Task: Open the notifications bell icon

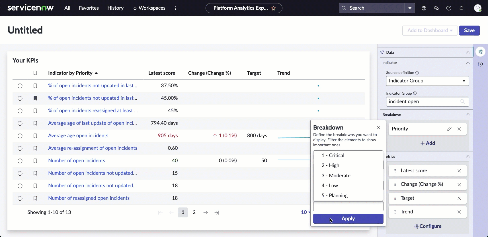Action: [x=461, y=8]
